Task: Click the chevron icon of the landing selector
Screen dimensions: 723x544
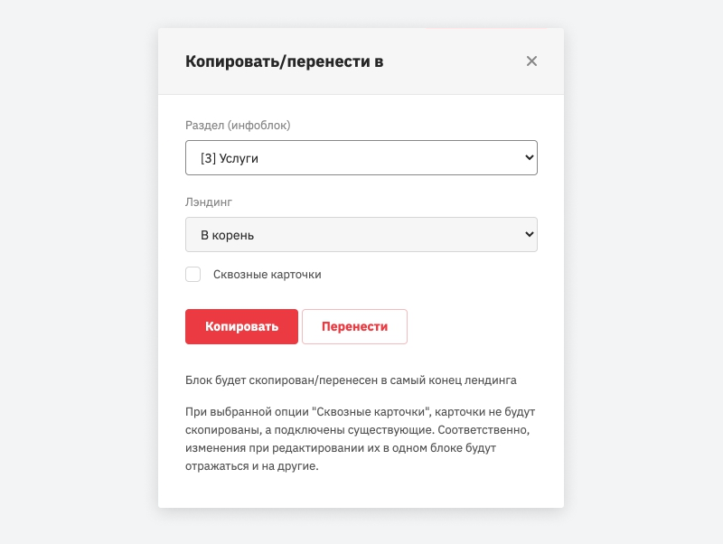Action: point(529,234)
